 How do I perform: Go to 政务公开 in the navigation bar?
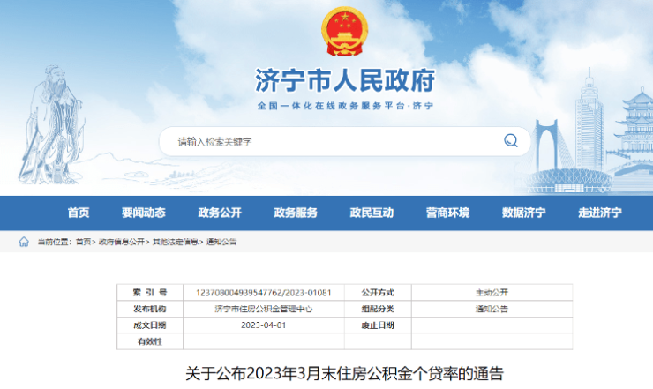coord(220,213)
